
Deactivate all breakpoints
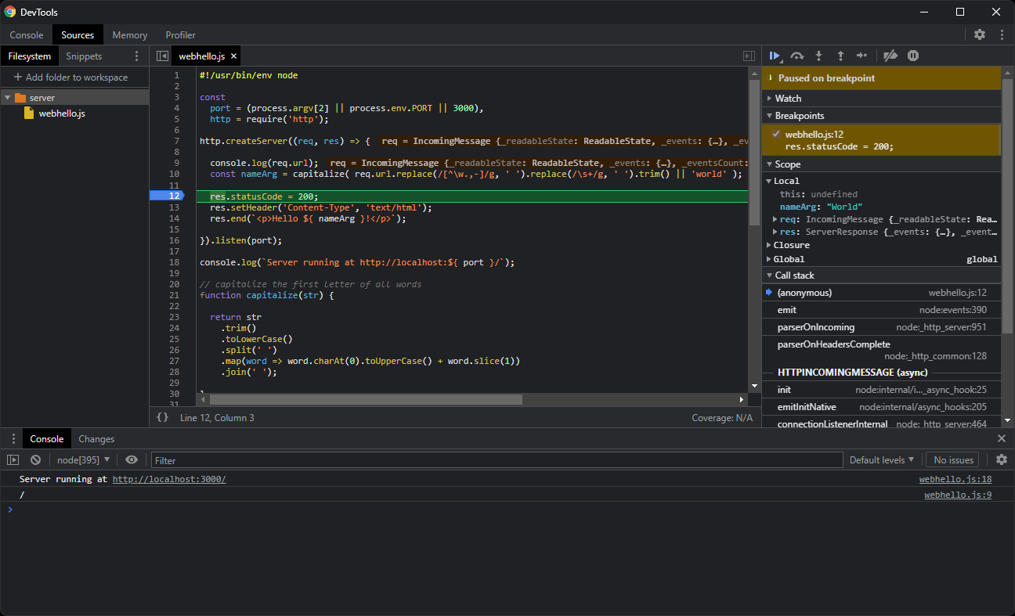890,56
